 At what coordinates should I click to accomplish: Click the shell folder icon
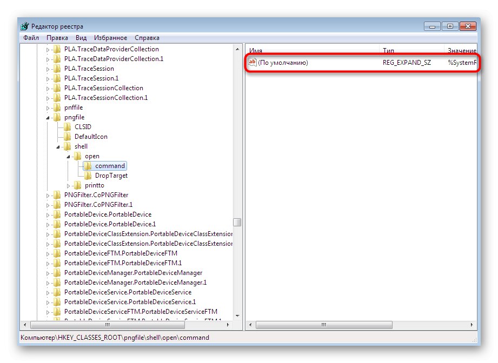pos(68,146)
